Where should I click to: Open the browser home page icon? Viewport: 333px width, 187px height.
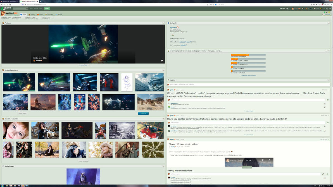click(10, 4)
